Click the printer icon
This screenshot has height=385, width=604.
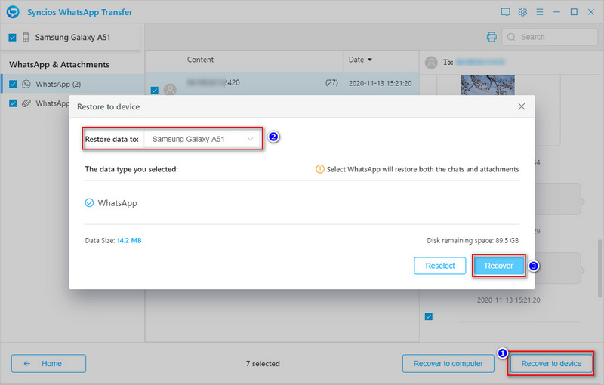(x=492, y=37)
